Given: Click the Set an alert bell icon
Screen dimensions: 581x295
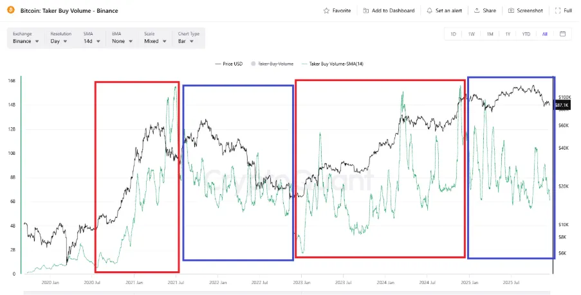Looking at the screenshot, I should [x=429, y=11].
